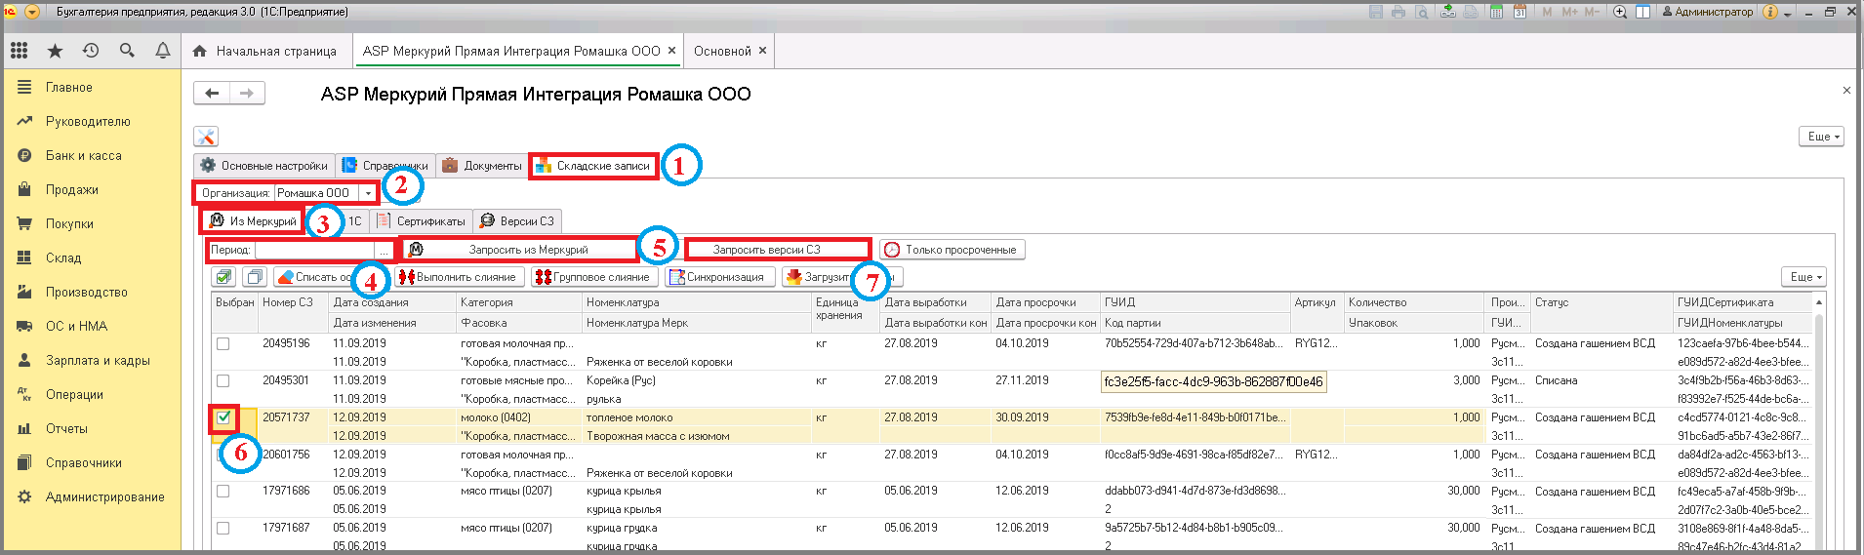Click the wrench and screwdriver tools icon
The height and width of the screenshot is (555, 1864).
point(205,137)
